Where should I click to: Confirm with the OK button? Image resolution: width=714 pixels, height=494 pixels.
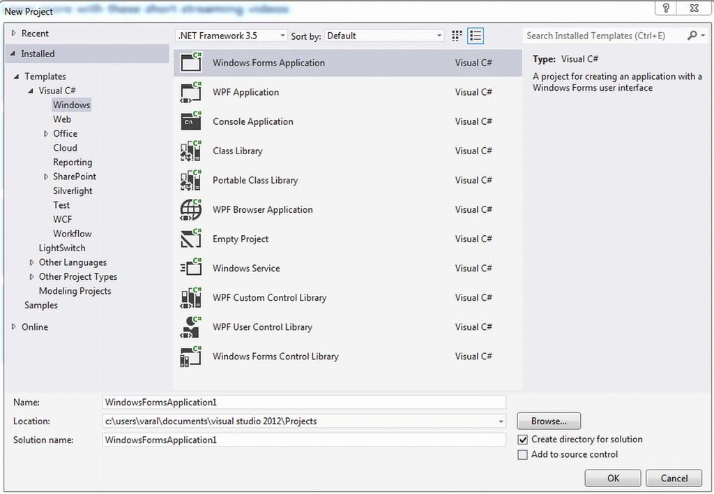point(613,478)
